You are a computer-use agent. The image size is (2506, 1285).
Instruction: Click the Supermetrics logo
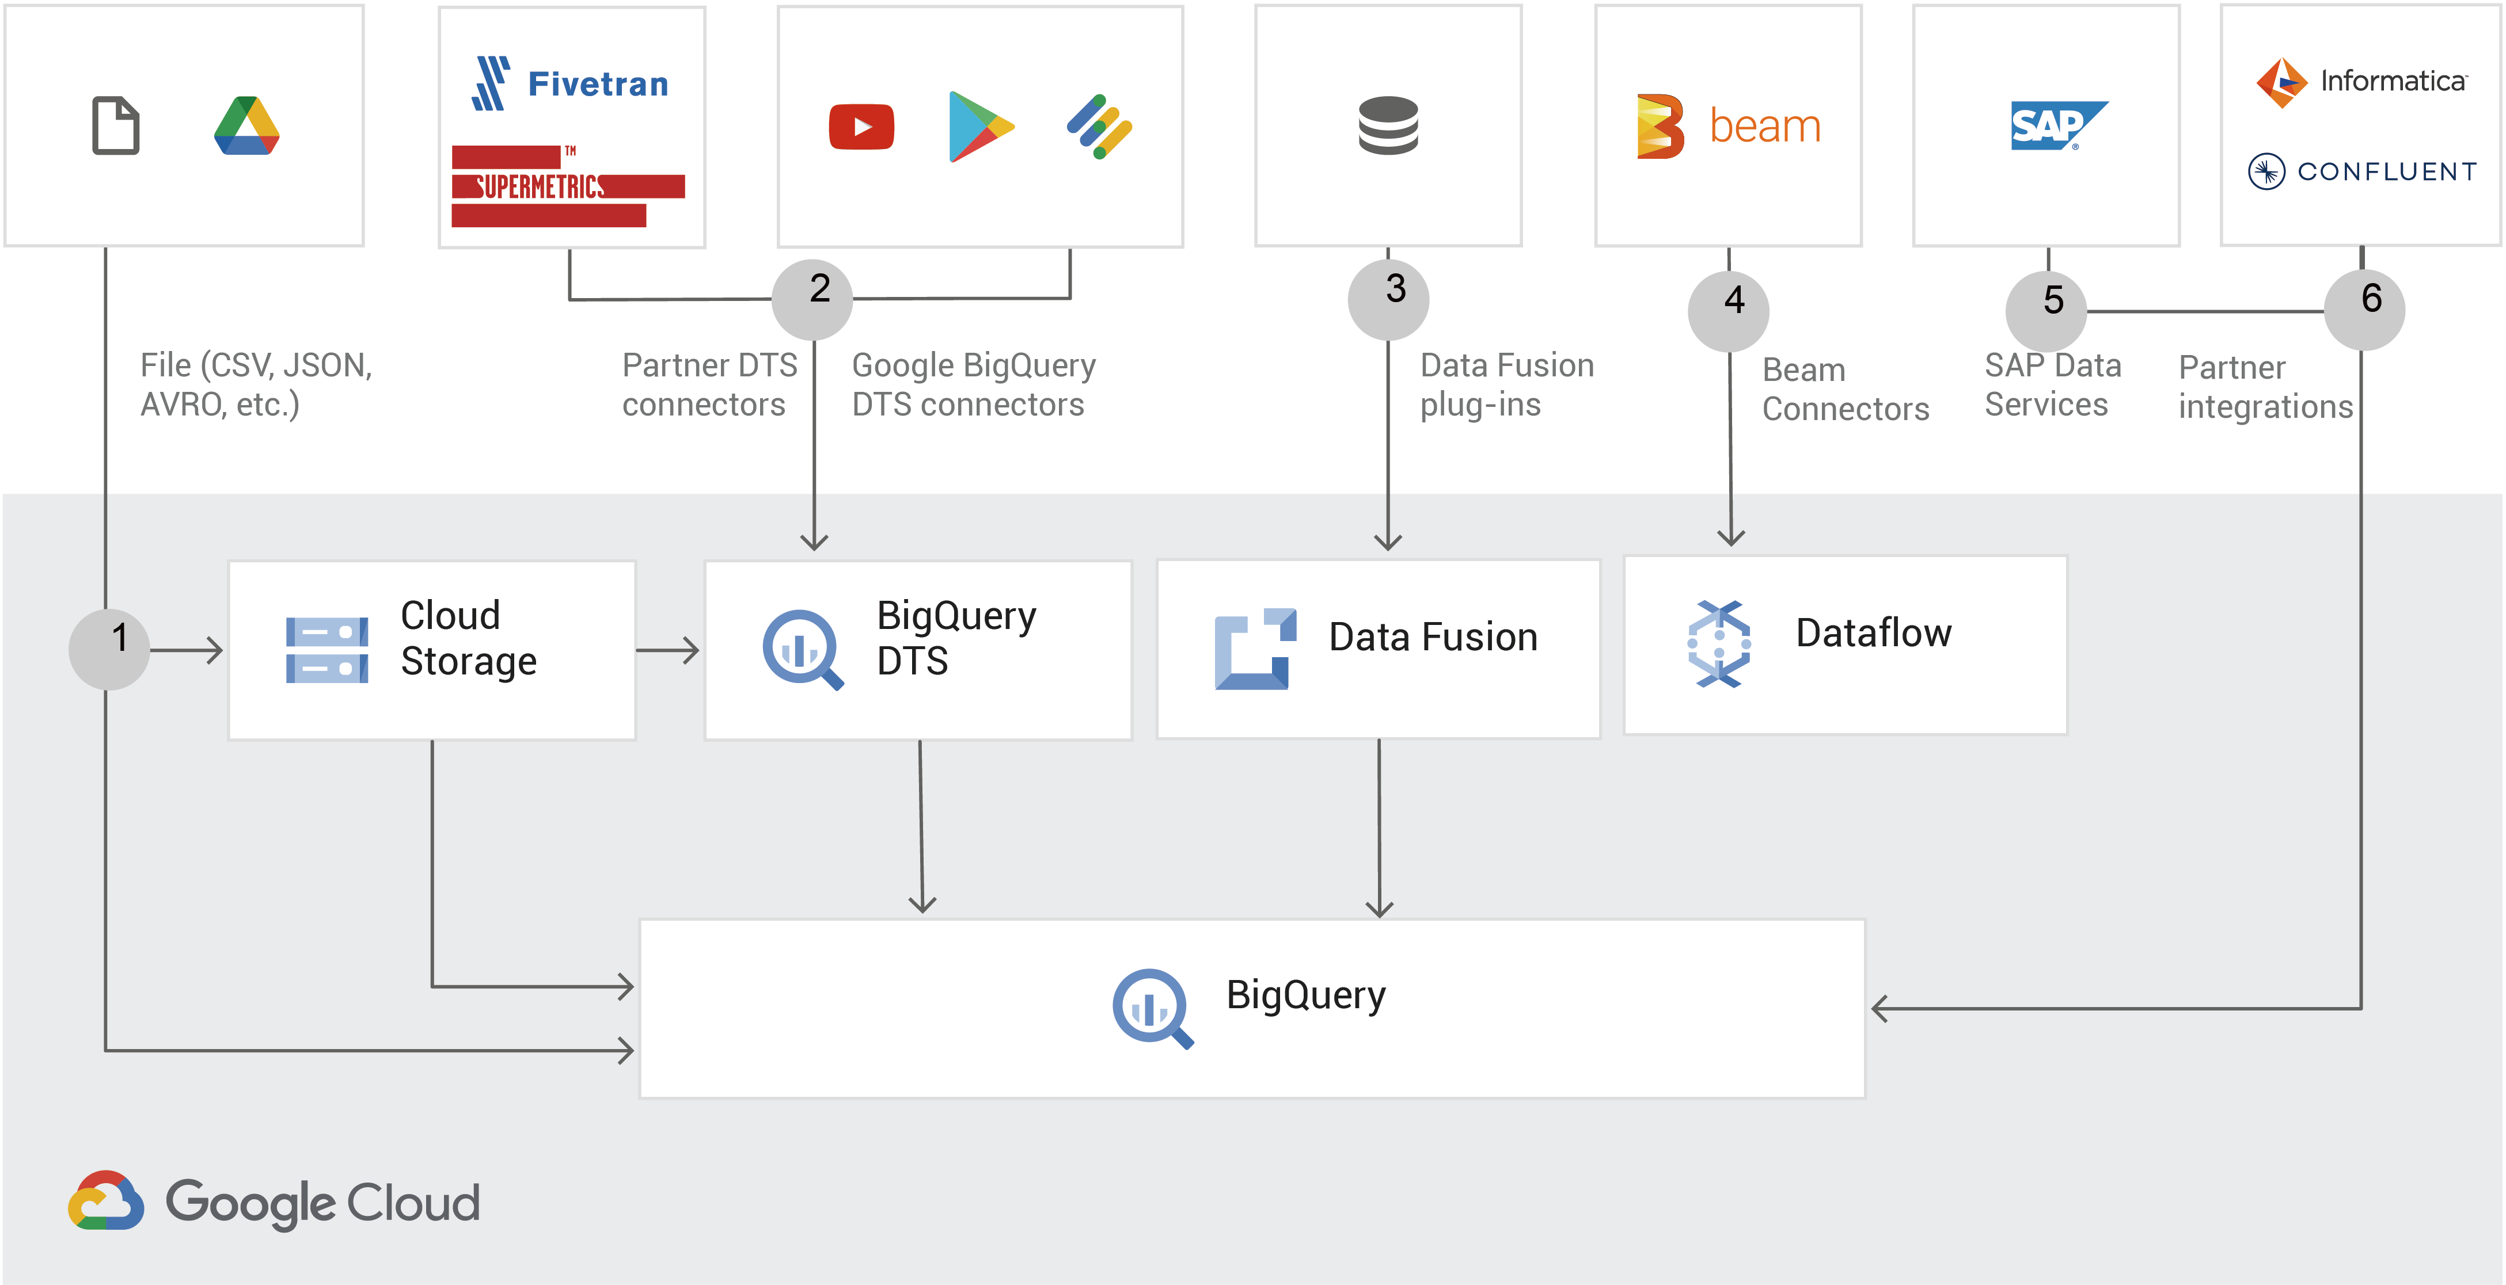pos(567,186)
